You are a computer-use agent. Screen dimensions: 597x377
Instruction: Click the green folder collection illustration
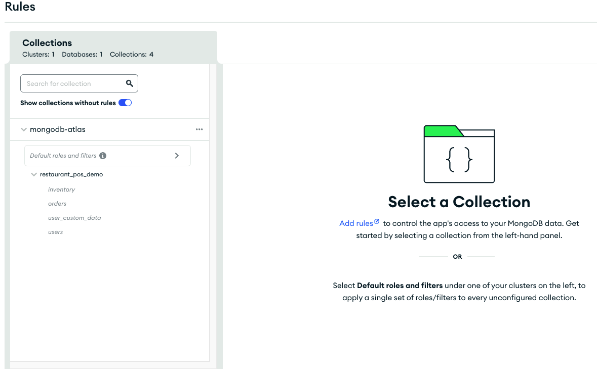pyautogui.click(x=459, y=154)
